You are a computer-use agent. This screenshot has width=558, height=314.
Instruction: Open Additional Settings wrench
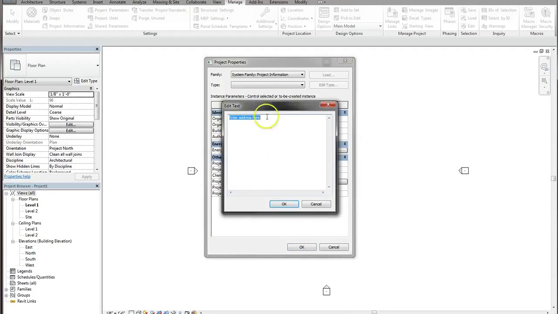[x=265, y=17]
